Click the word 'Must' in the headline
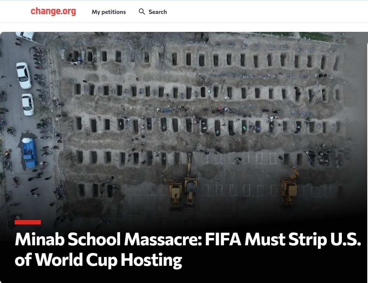This screenshot has height=283, width=368. [265, 239]
